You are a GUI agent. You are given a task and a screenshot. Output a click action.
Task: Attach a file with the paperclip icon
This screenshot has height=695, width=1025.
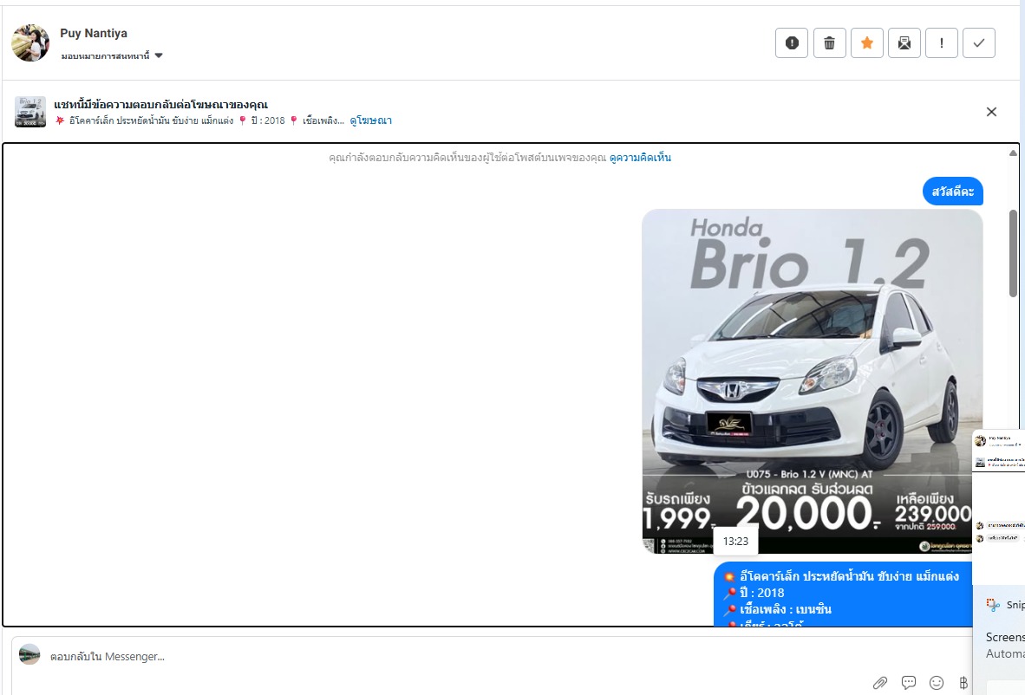click(880, 683)
